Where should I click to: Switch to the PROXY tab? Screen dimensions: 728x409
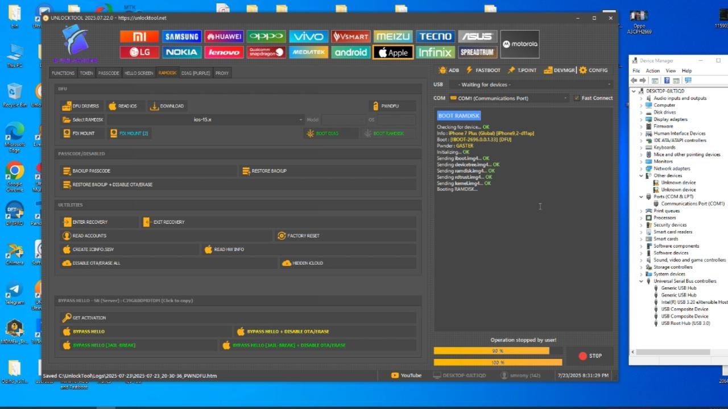(222, 73)
